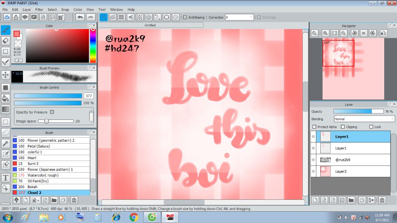Image resolution: width=397 pixels, height=223 pixels.
Task: Select the Magic Wand tool
Action: click(x=5, y=143)
